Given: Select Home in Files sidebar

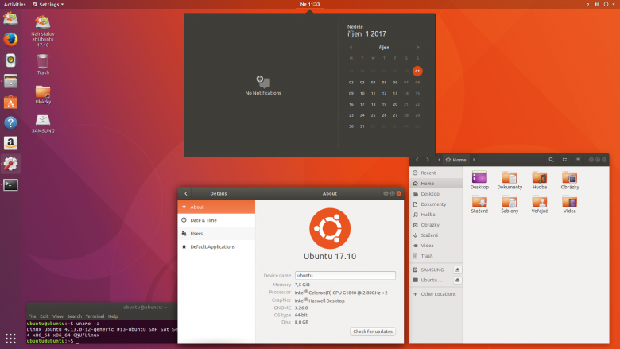Looking at the screenshot, I should (x=436, y=184).
